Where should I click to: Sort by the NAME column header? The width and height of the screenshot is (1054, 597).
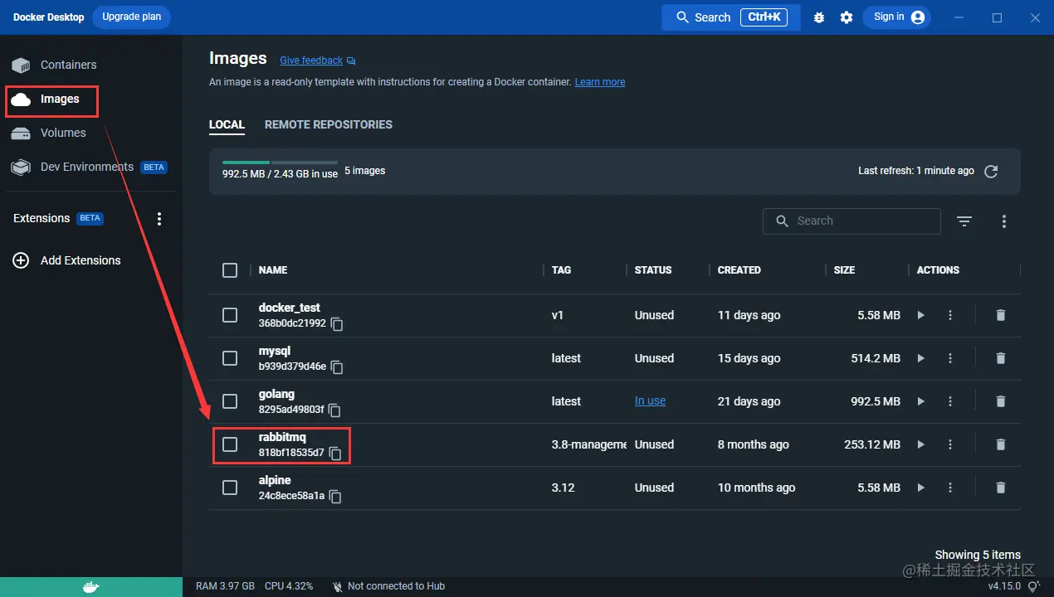coord(273,270)
